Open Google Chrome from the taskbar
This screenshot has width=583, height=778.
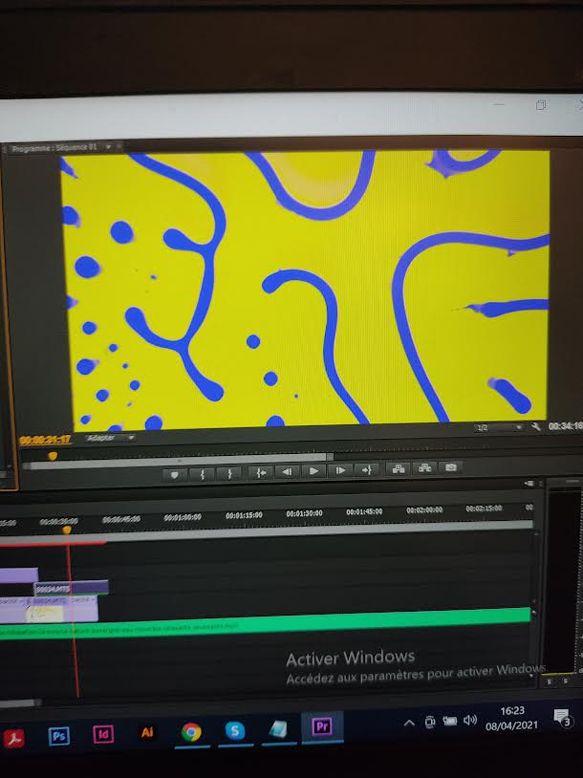191,732
